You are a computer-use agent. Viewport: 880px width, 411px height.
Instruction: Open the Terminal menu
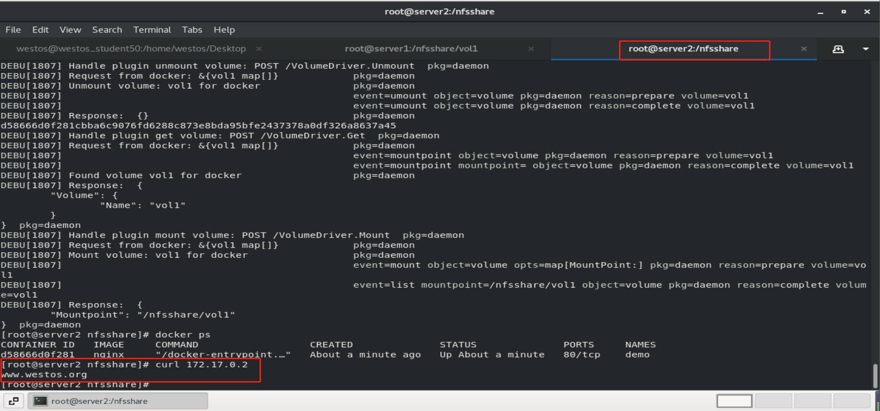[152, 30]
